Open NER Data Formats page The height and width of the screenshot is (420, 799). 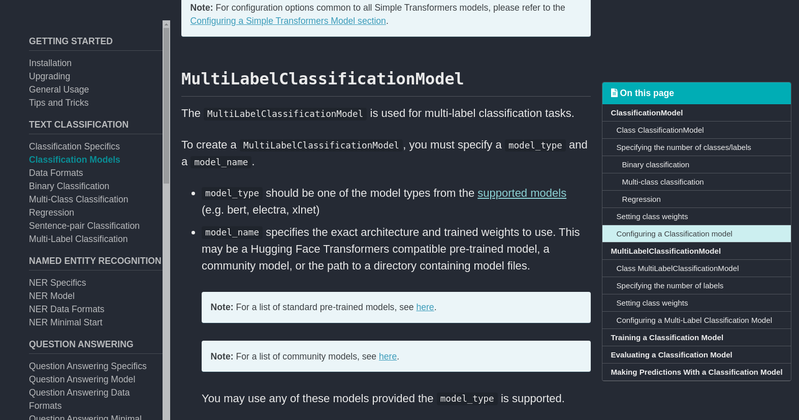pos(67,309)
